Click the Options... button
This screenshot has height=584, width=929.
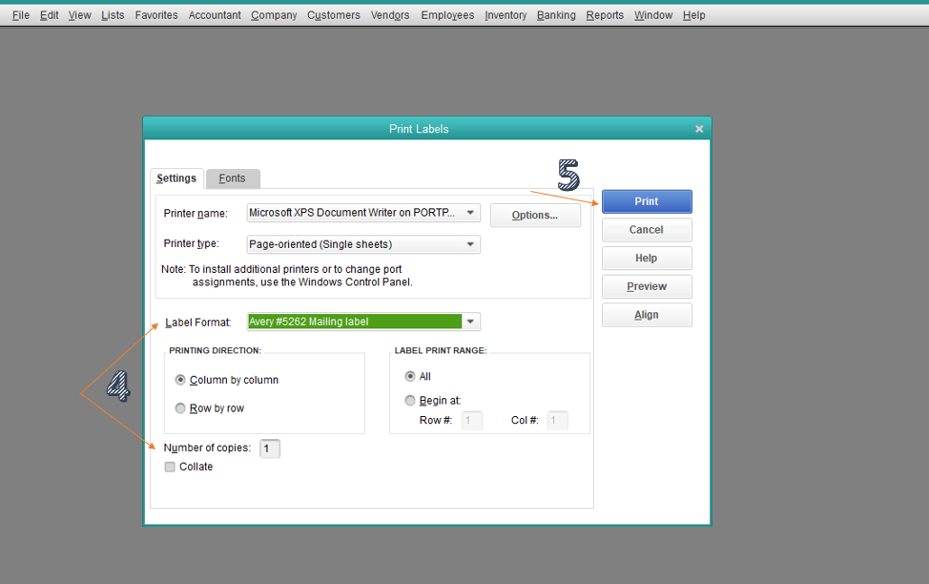535,216
